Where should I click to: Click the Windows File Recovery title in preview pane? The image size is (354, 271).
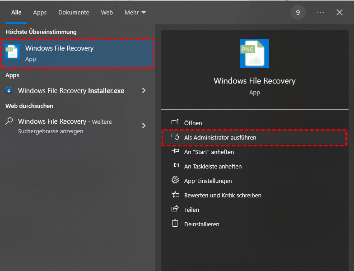[x=255, y=81]
